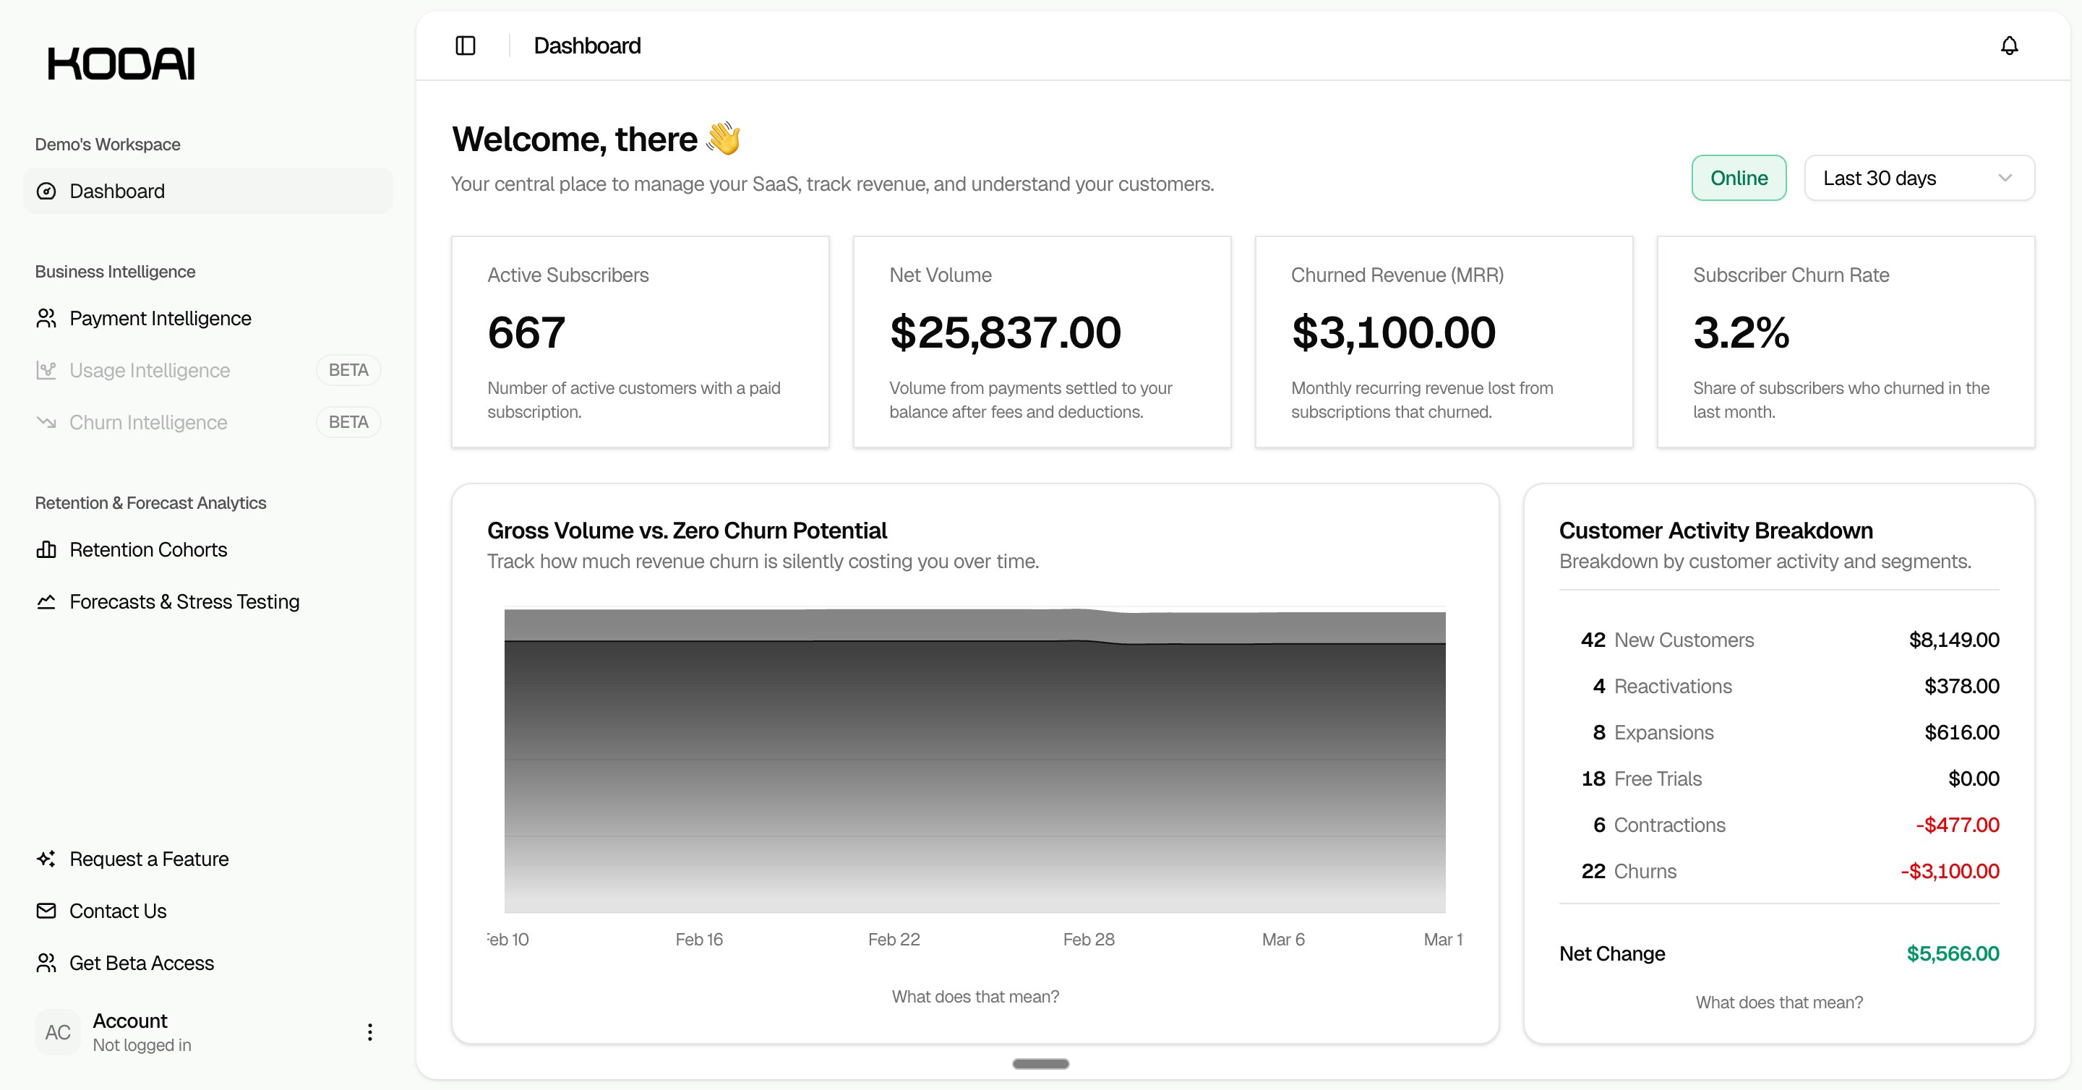Click the Contact Us envelope icon
This screenshot has height=1090, width=2082.
47,911
